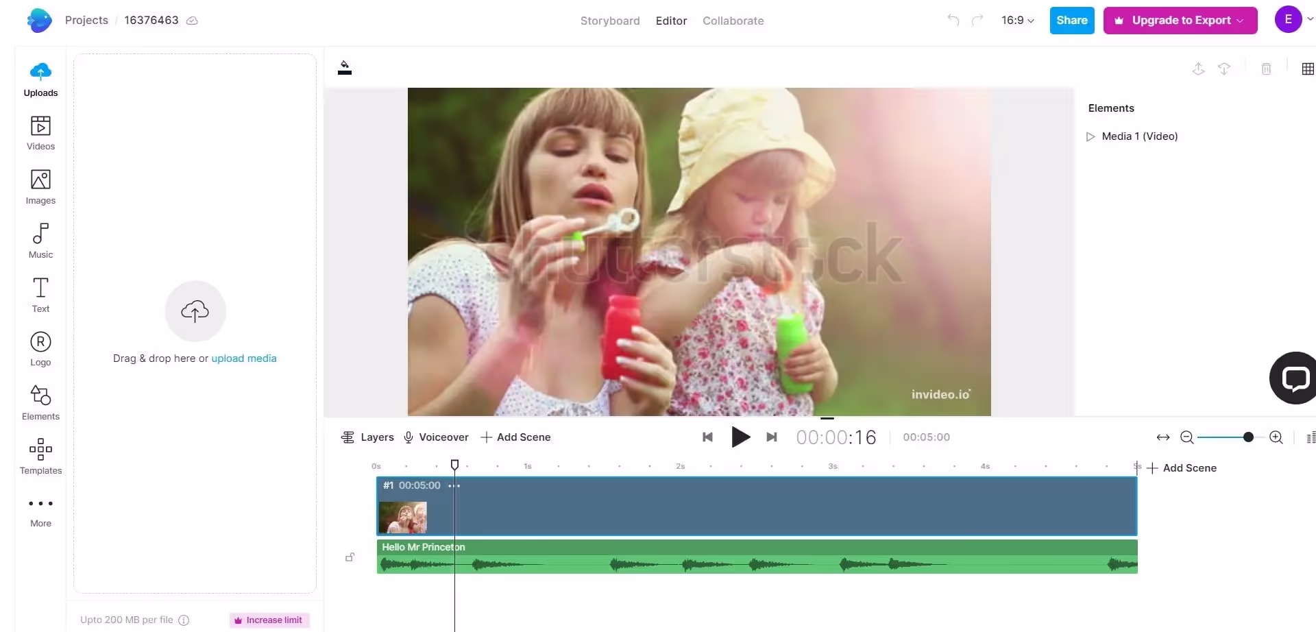Image resolution: width=1316 pixels, height=632 pixels.
Task: Select the Hello Mr Princeton audio track
Action: [757, 557]
